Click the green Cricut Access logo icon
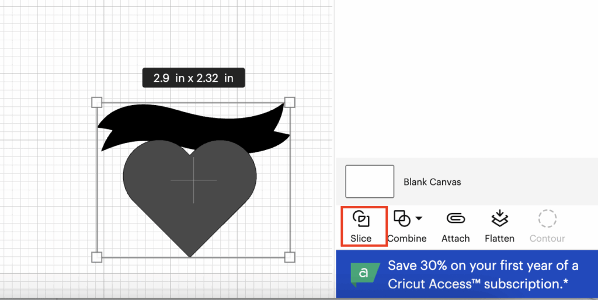The image size is (598, 300). (x=362, y=275)
